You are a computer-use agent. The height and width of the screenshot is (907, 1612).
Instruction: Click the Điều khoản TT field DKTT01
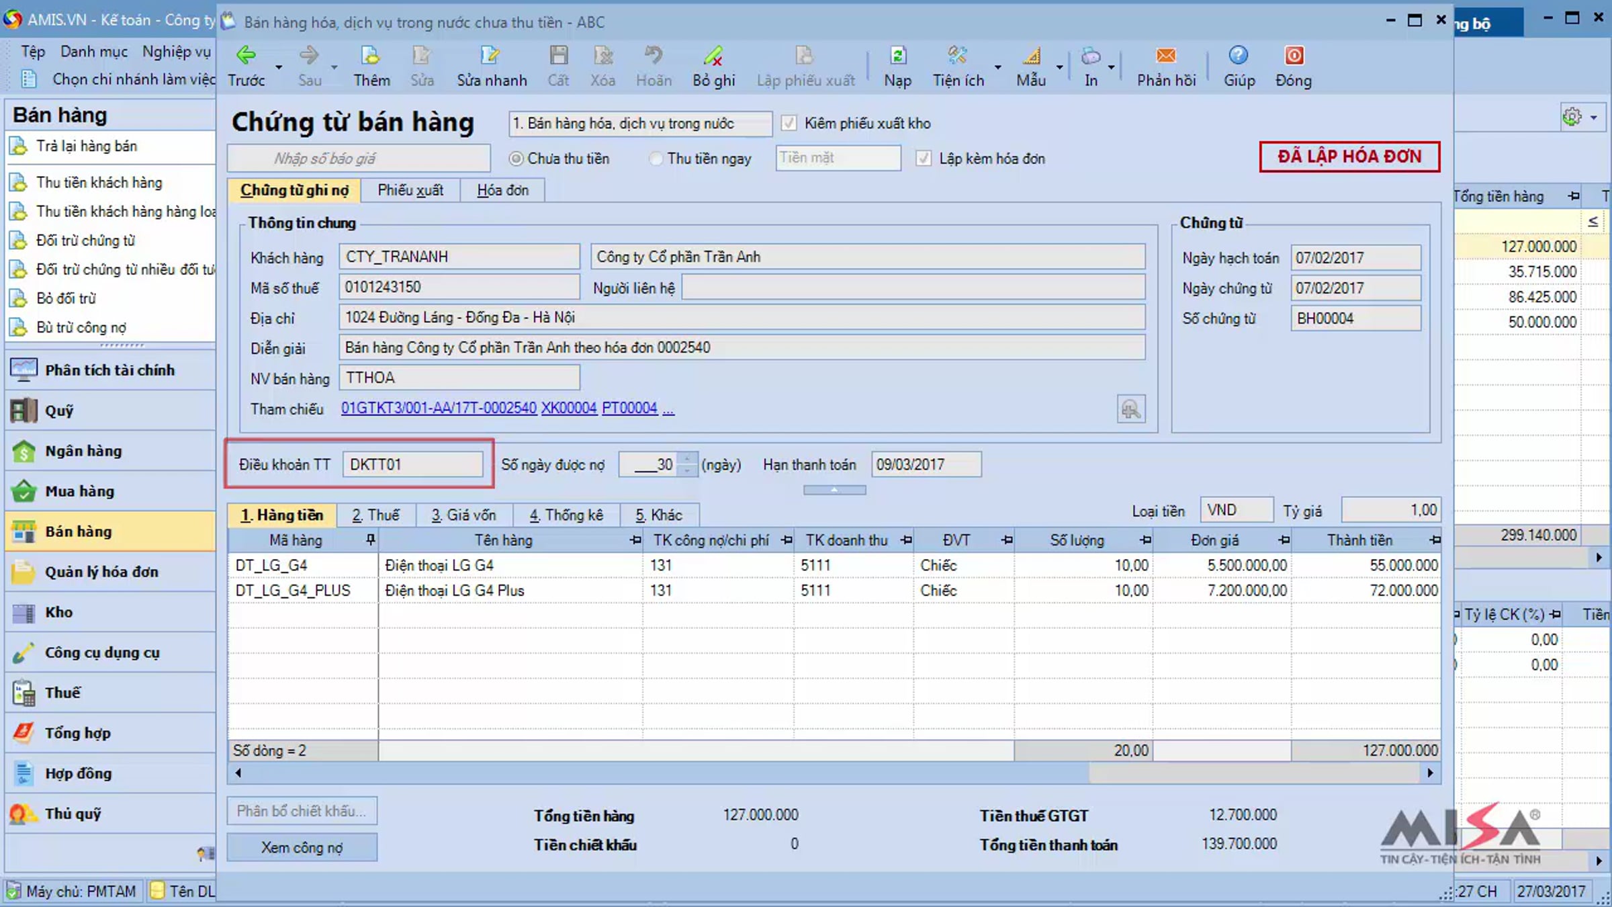pyautogui.click(x=412, y=464)
